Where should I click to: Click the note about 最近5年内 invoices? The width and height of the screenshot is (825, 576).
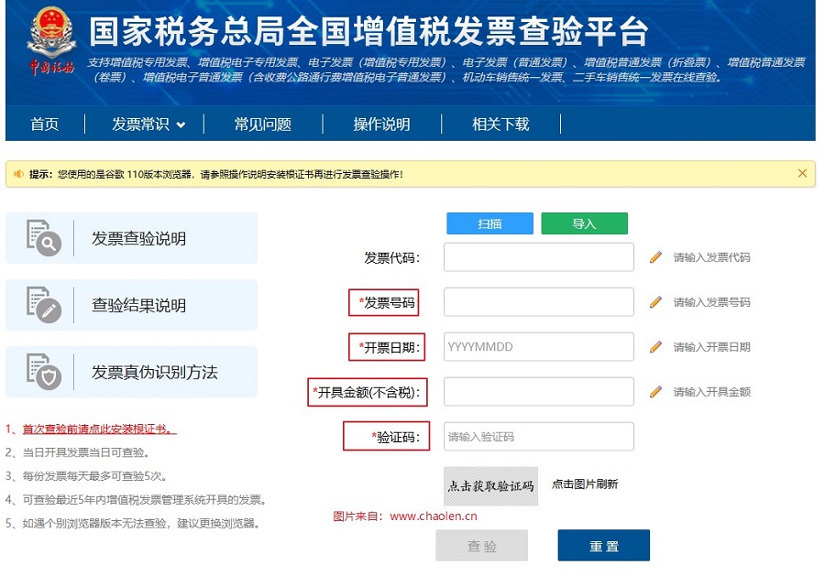click(137, 499)
